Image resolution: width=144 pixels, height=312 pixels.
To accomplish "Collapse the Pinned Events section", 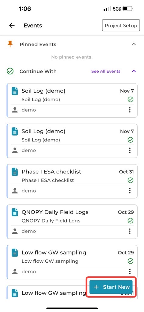I will point(134,44).
